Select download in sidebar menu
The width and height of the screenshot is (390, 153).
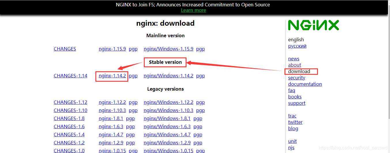299,71
